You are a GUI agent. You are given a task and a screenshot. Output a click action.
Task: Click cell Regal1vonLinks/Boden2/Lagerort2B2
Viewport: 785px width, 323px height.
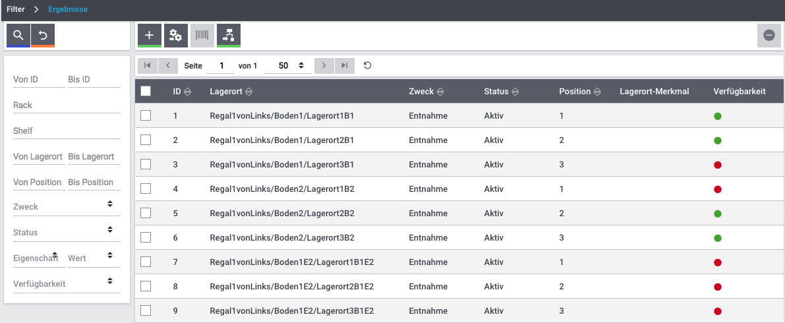(x=282, y=214)
